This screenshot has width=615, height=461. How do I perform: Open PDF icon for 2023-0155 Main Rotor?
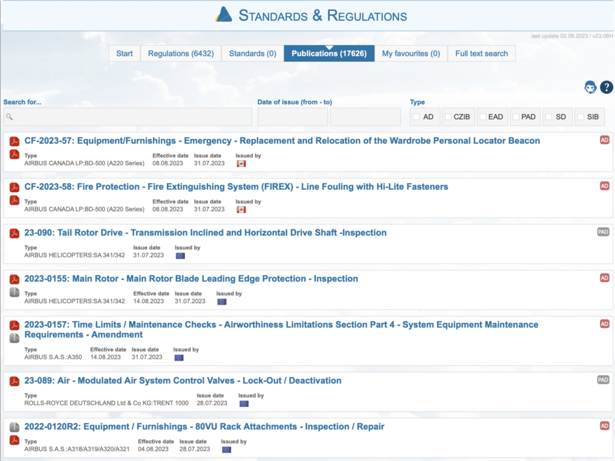pos(14,279)
